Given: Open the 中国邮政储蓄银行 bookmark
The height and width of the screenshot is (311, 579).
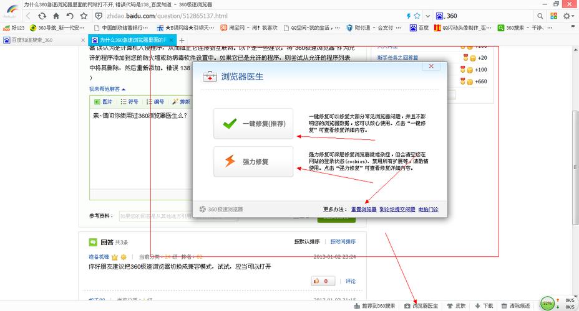Looking at the screenshot, I should click(121, 27).
